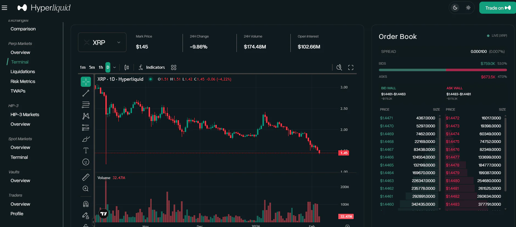This screenshot has height=227, width=516.
Task: Click the 1.45 price label
Action: (x=344, y=153)
